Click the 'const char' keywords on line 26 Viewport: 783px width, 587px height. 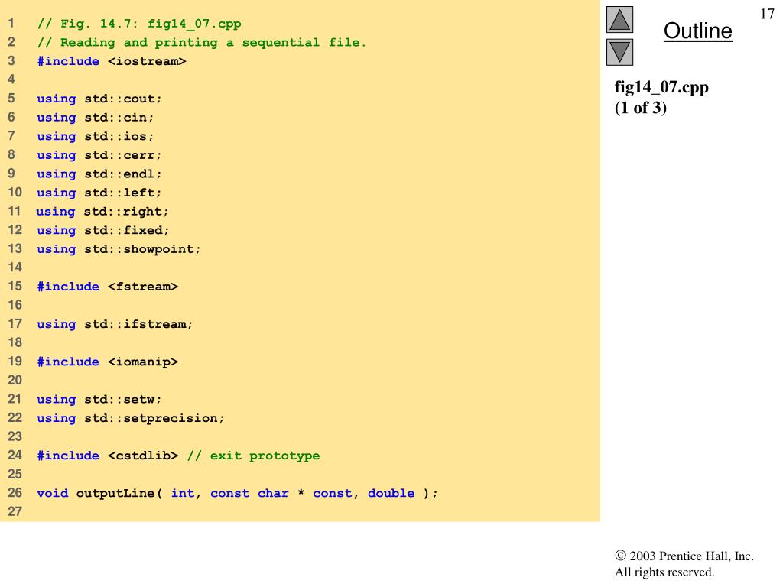pos(249,494)
